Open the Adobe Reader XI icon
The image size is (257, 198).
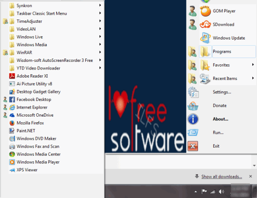point(12,76)
